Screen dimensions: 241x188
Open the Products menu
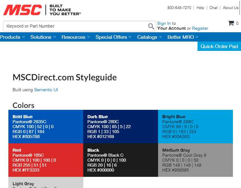tap(10, 37)
